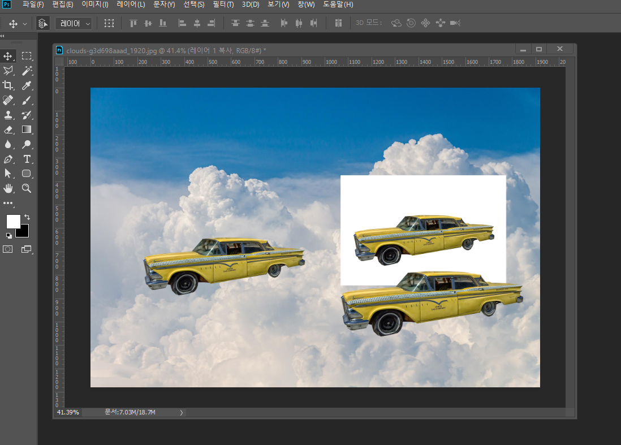The width and height of the screenshot is (621, 445).
Task: Click 3D Orbit mode icon
Action: [396, 23]
